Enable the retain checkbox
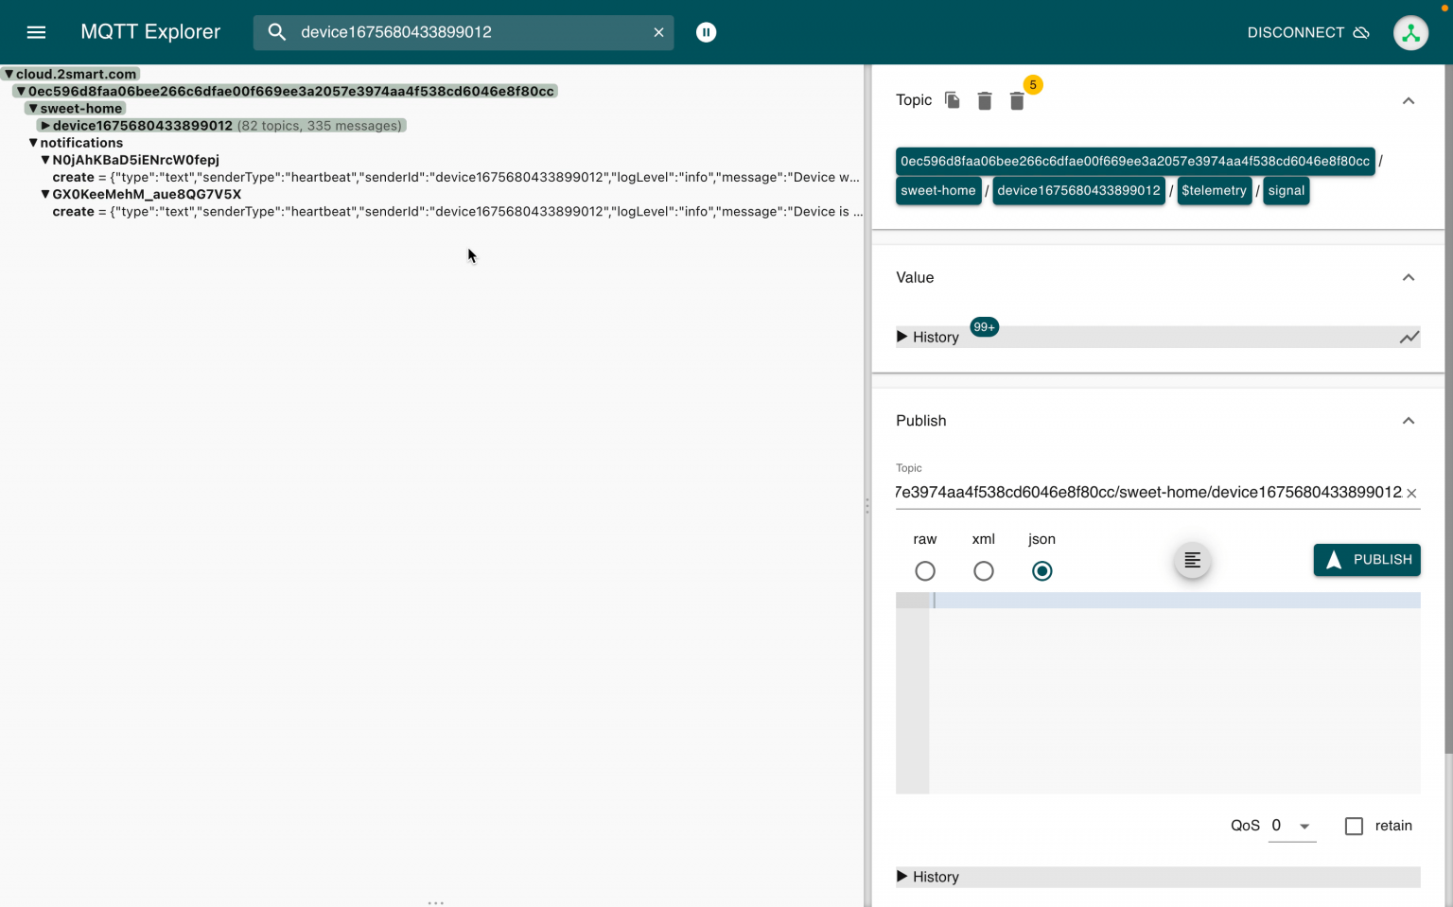The height and width of the screenshot is (907, 1453). coord(1354,826)
